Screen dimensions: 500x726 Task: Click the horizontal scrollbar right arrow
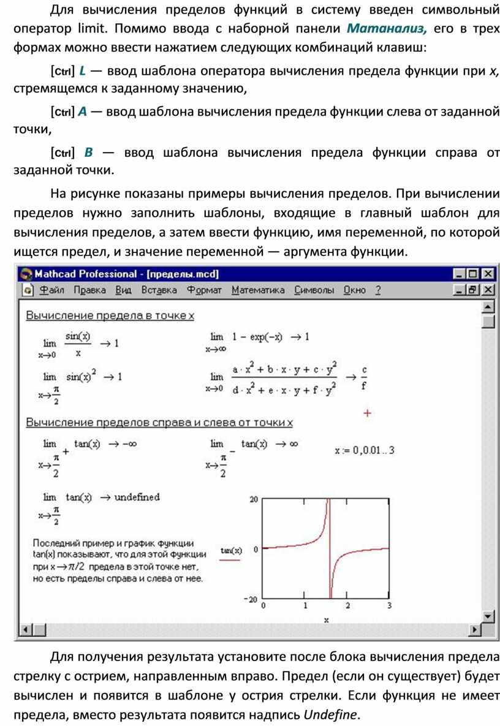tap(475, 630)
